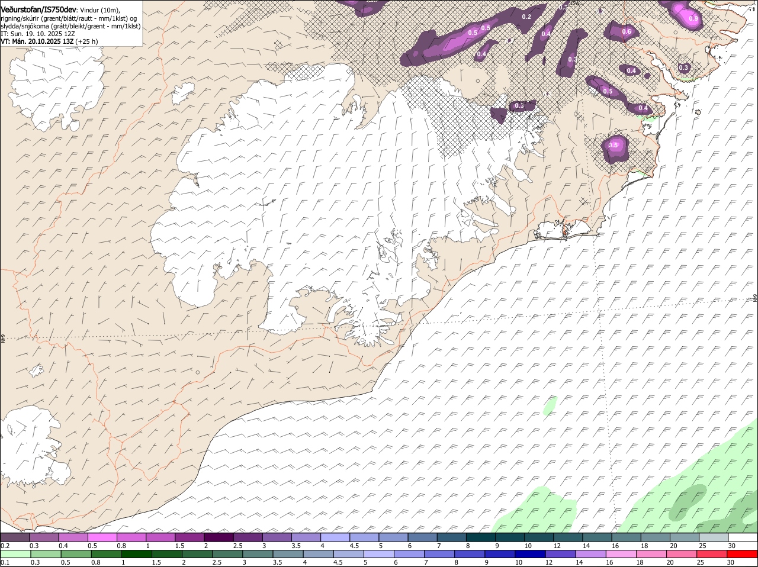Click the '4.5' number label under upper legend row
Image resolution: width=758 pixels, height=567 pixels.
point(355,546)
